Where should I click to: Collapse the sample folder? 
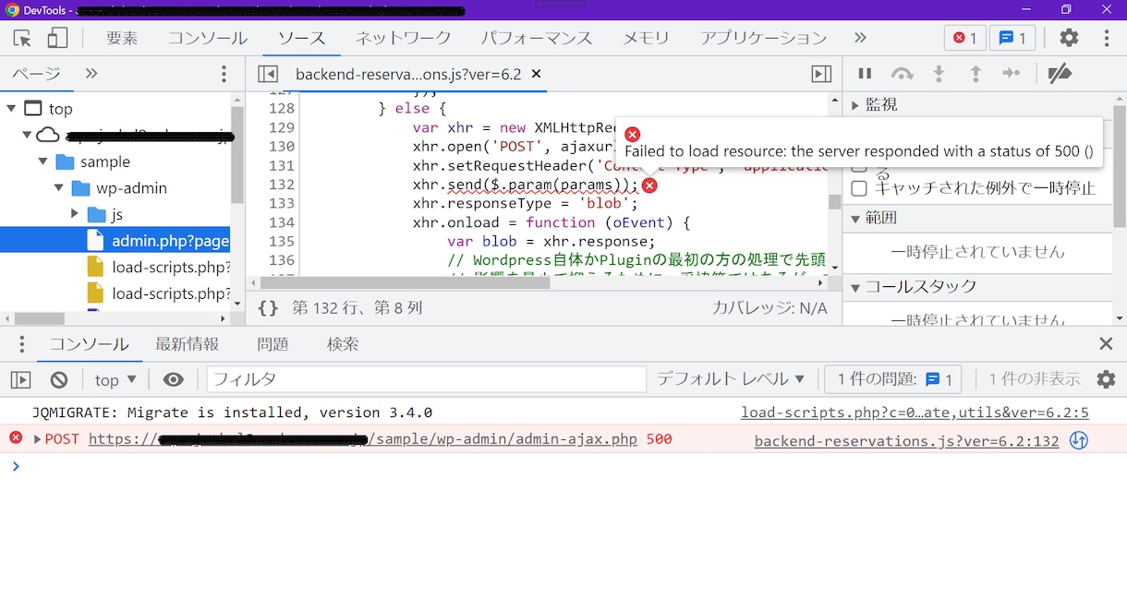[42, 161]
